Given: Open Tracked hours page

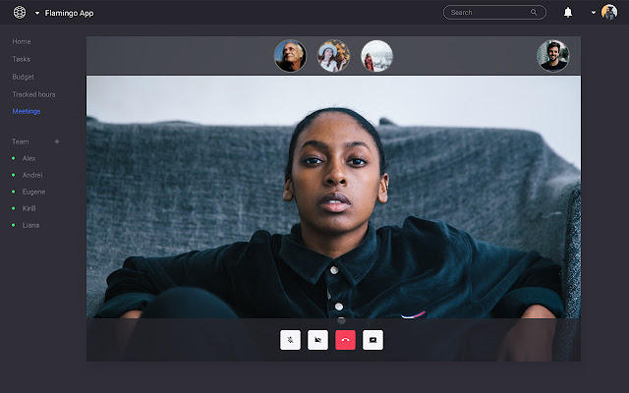Looking at the screenshot, I should [x=33, y=94].
